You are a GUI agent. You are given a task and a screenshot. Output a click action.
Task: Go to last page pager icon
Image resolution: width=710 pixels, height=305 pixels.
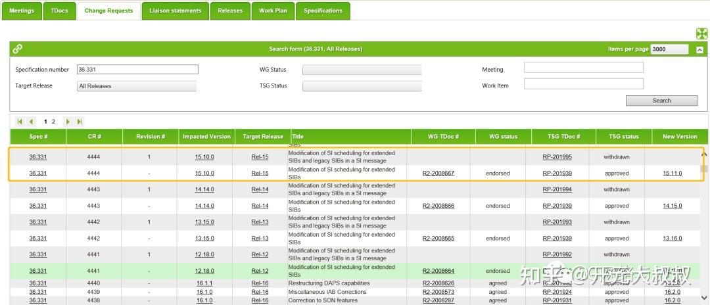(x=80, y=121)
